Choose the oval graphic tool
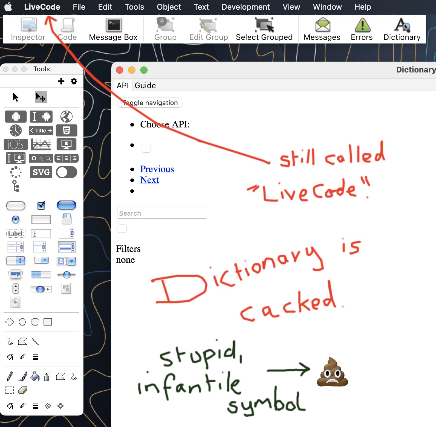 click(x=22, y=322)
